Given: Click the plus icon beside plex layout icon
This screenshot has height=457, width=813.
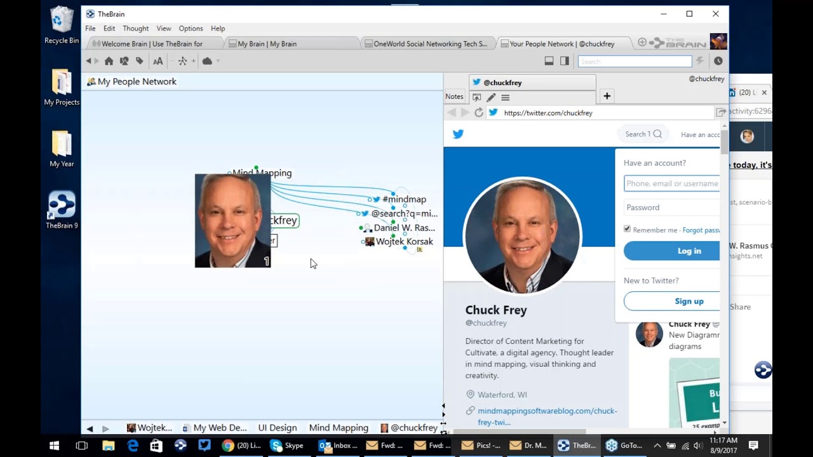Looking at the screenshot, I should click(193, 61).
